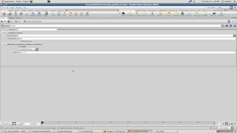Click the timeline frame ruler
Viewport: 237px width, 133px height.
tap(128, 123)
